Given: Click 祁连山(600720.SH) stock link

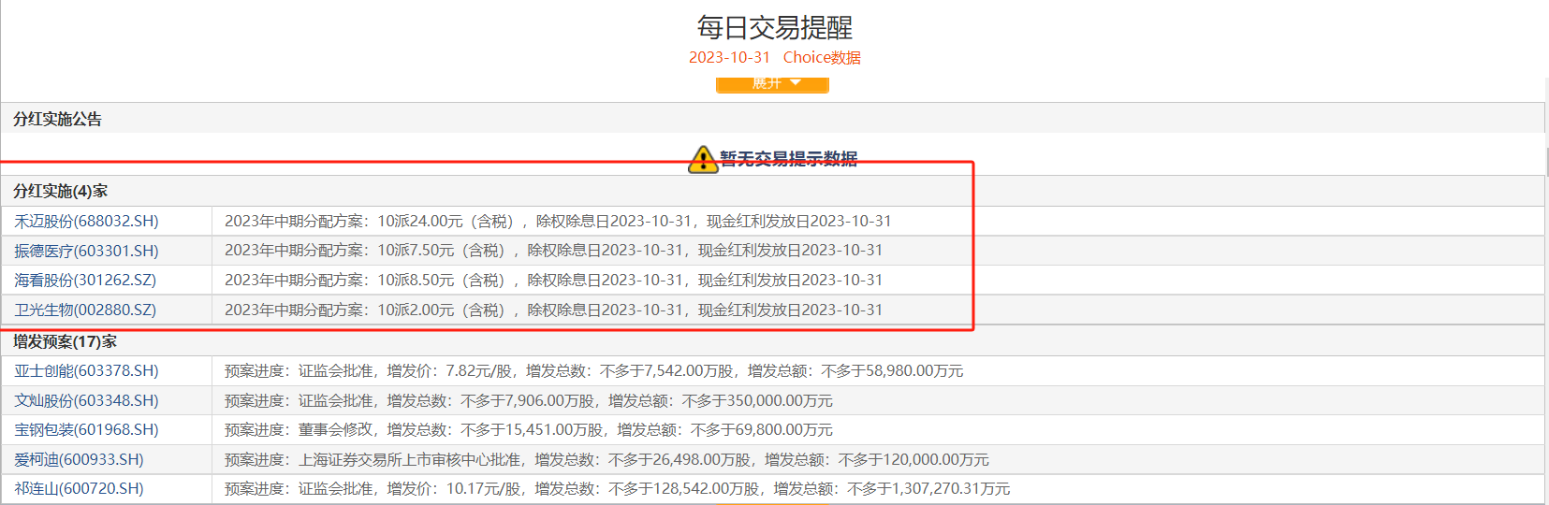Looking at the screenshot, I should coord(79,489).
